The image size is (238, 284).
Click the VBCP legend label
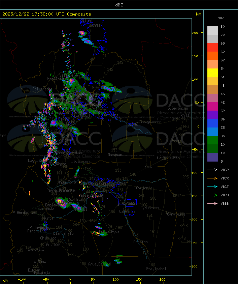(x=225, y=170)
